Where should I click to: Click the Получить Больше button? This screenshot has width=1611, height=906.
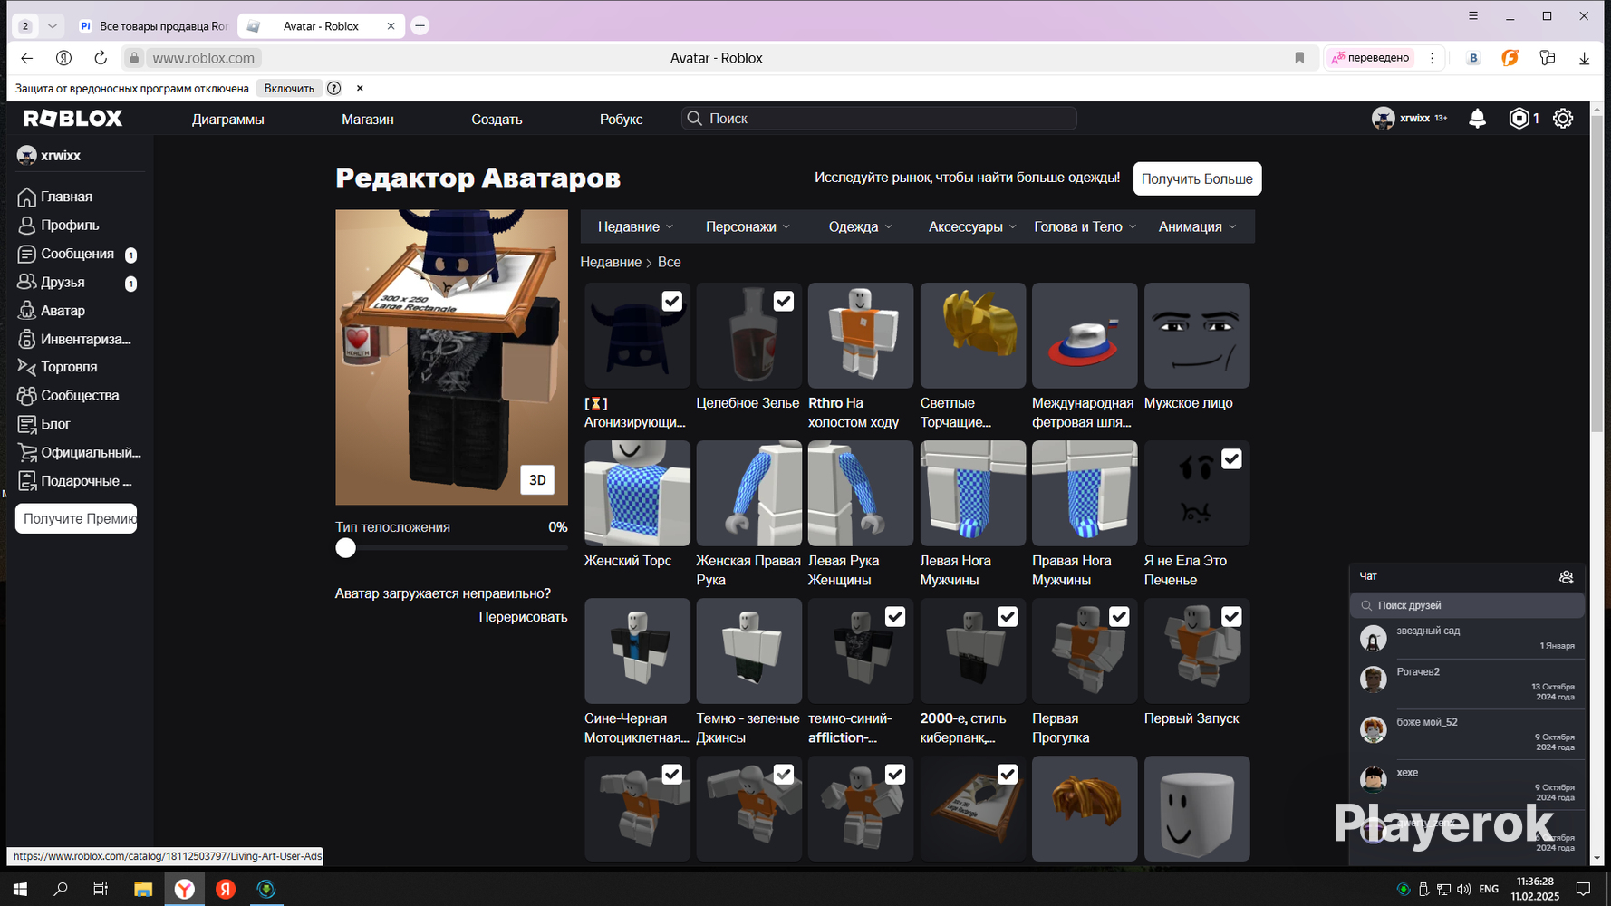coord(1197,179)
